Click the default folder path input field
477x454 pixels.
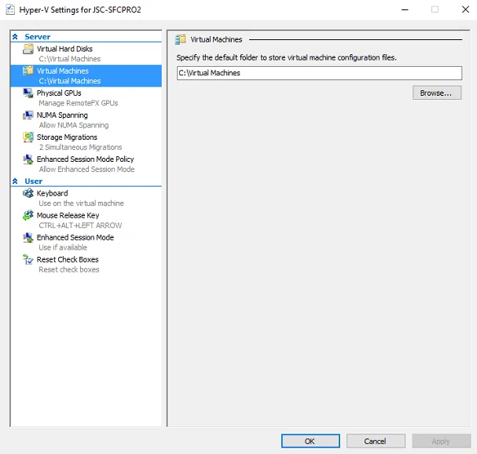click(x=319, y=73)
